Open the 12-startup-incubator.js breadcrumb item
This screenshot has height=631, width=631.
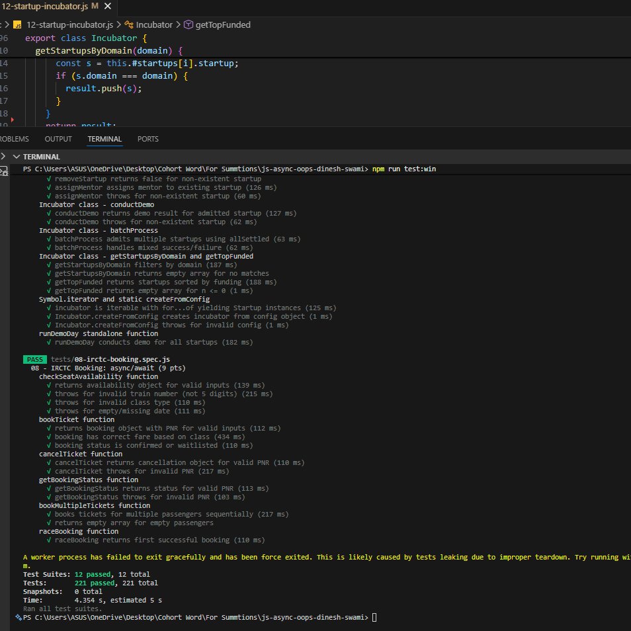point(69,25)
